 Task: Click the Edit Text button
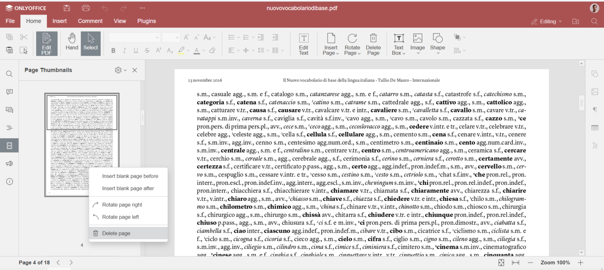coord(303,43)
